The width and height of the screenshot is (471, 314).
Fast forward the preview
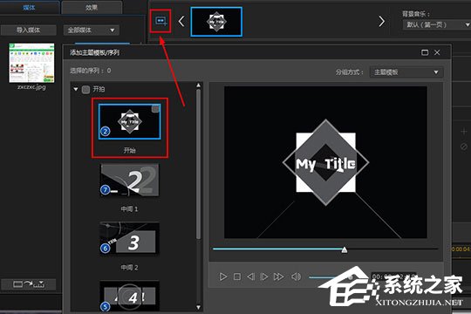pos(278,276)
